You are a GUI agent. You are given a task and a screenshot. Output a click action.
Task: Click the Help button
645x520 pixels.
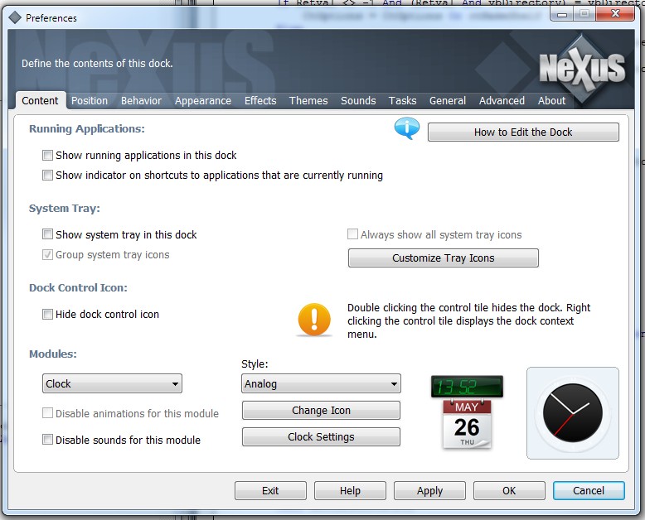coord(350,490)
